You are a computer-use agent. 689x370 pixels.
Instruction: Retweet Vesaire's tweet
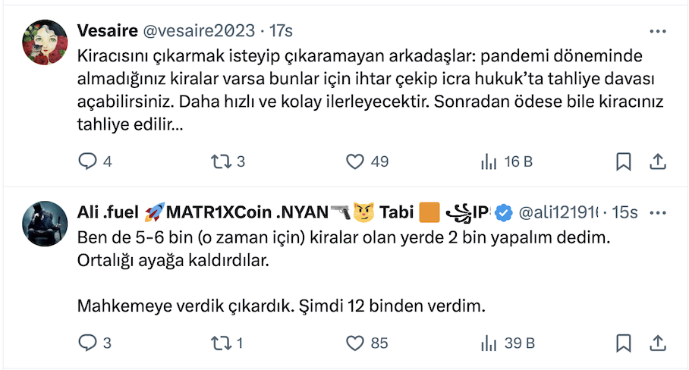[220, 161]
